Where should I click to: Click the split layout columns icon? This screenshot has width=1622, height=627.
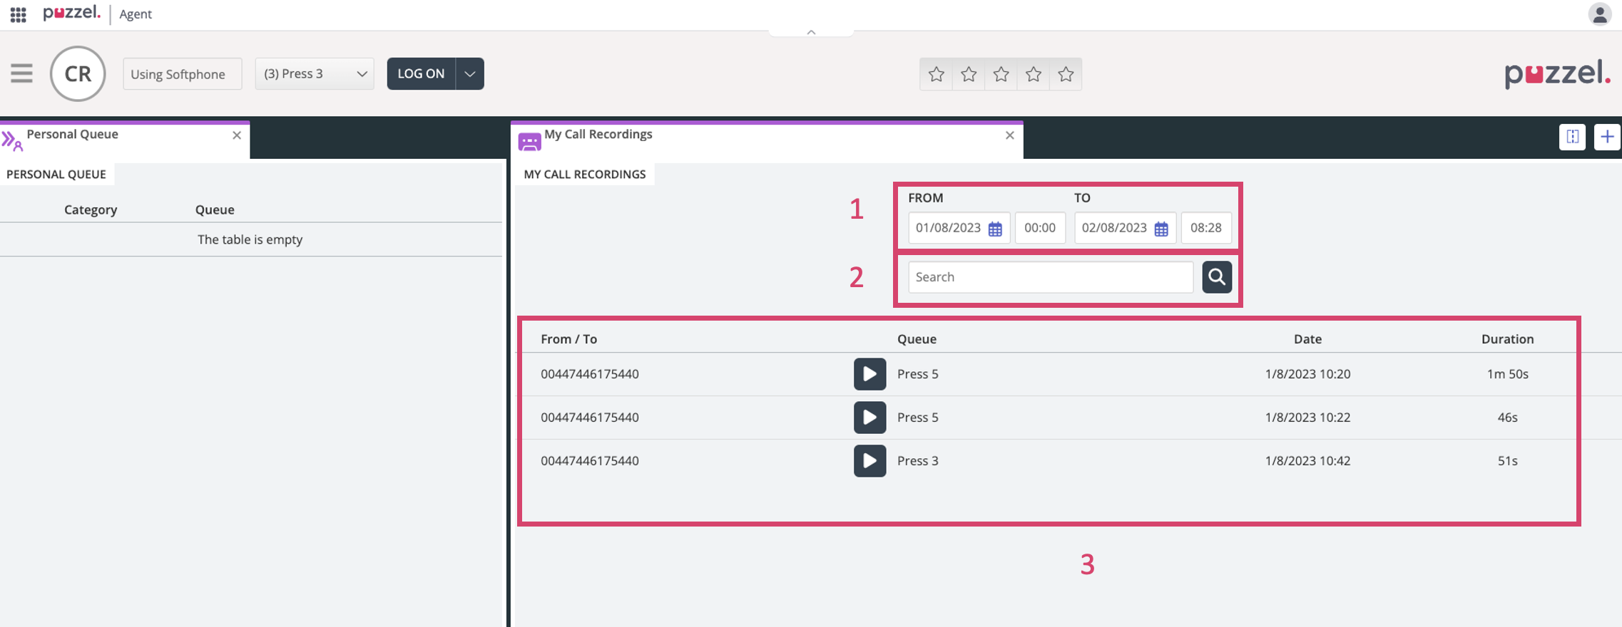(x=1572, y=137)
